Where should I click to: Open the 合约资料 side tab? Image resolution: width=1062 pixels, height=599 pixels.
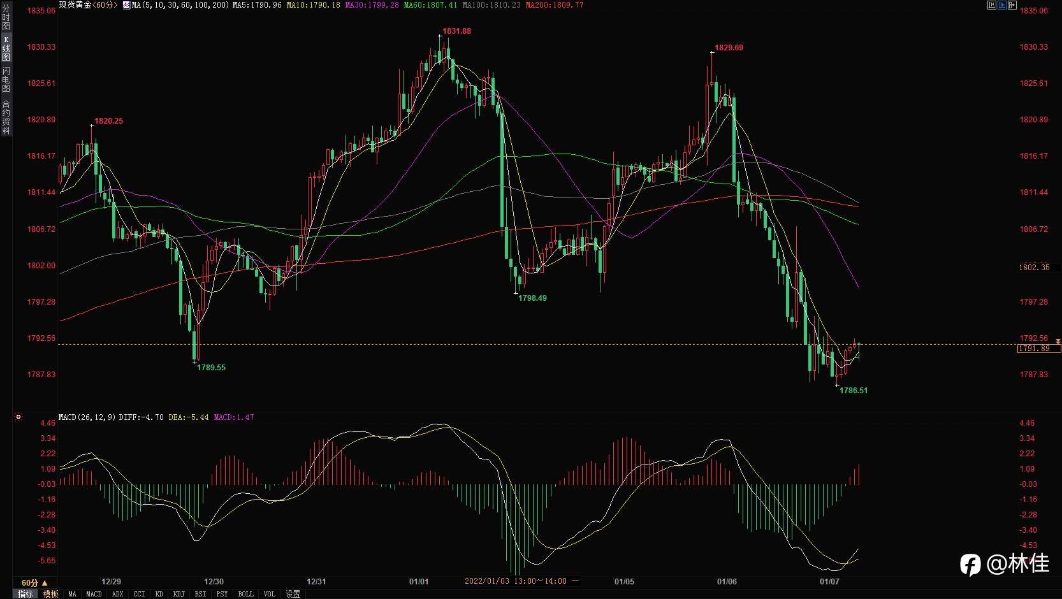coord(6,117)
